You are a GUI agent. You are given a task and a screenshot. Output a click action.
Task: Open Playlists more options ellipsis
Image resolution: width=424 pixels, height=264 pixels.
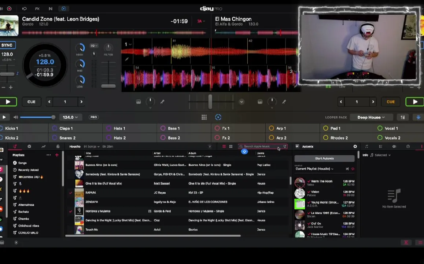(49, 155)
